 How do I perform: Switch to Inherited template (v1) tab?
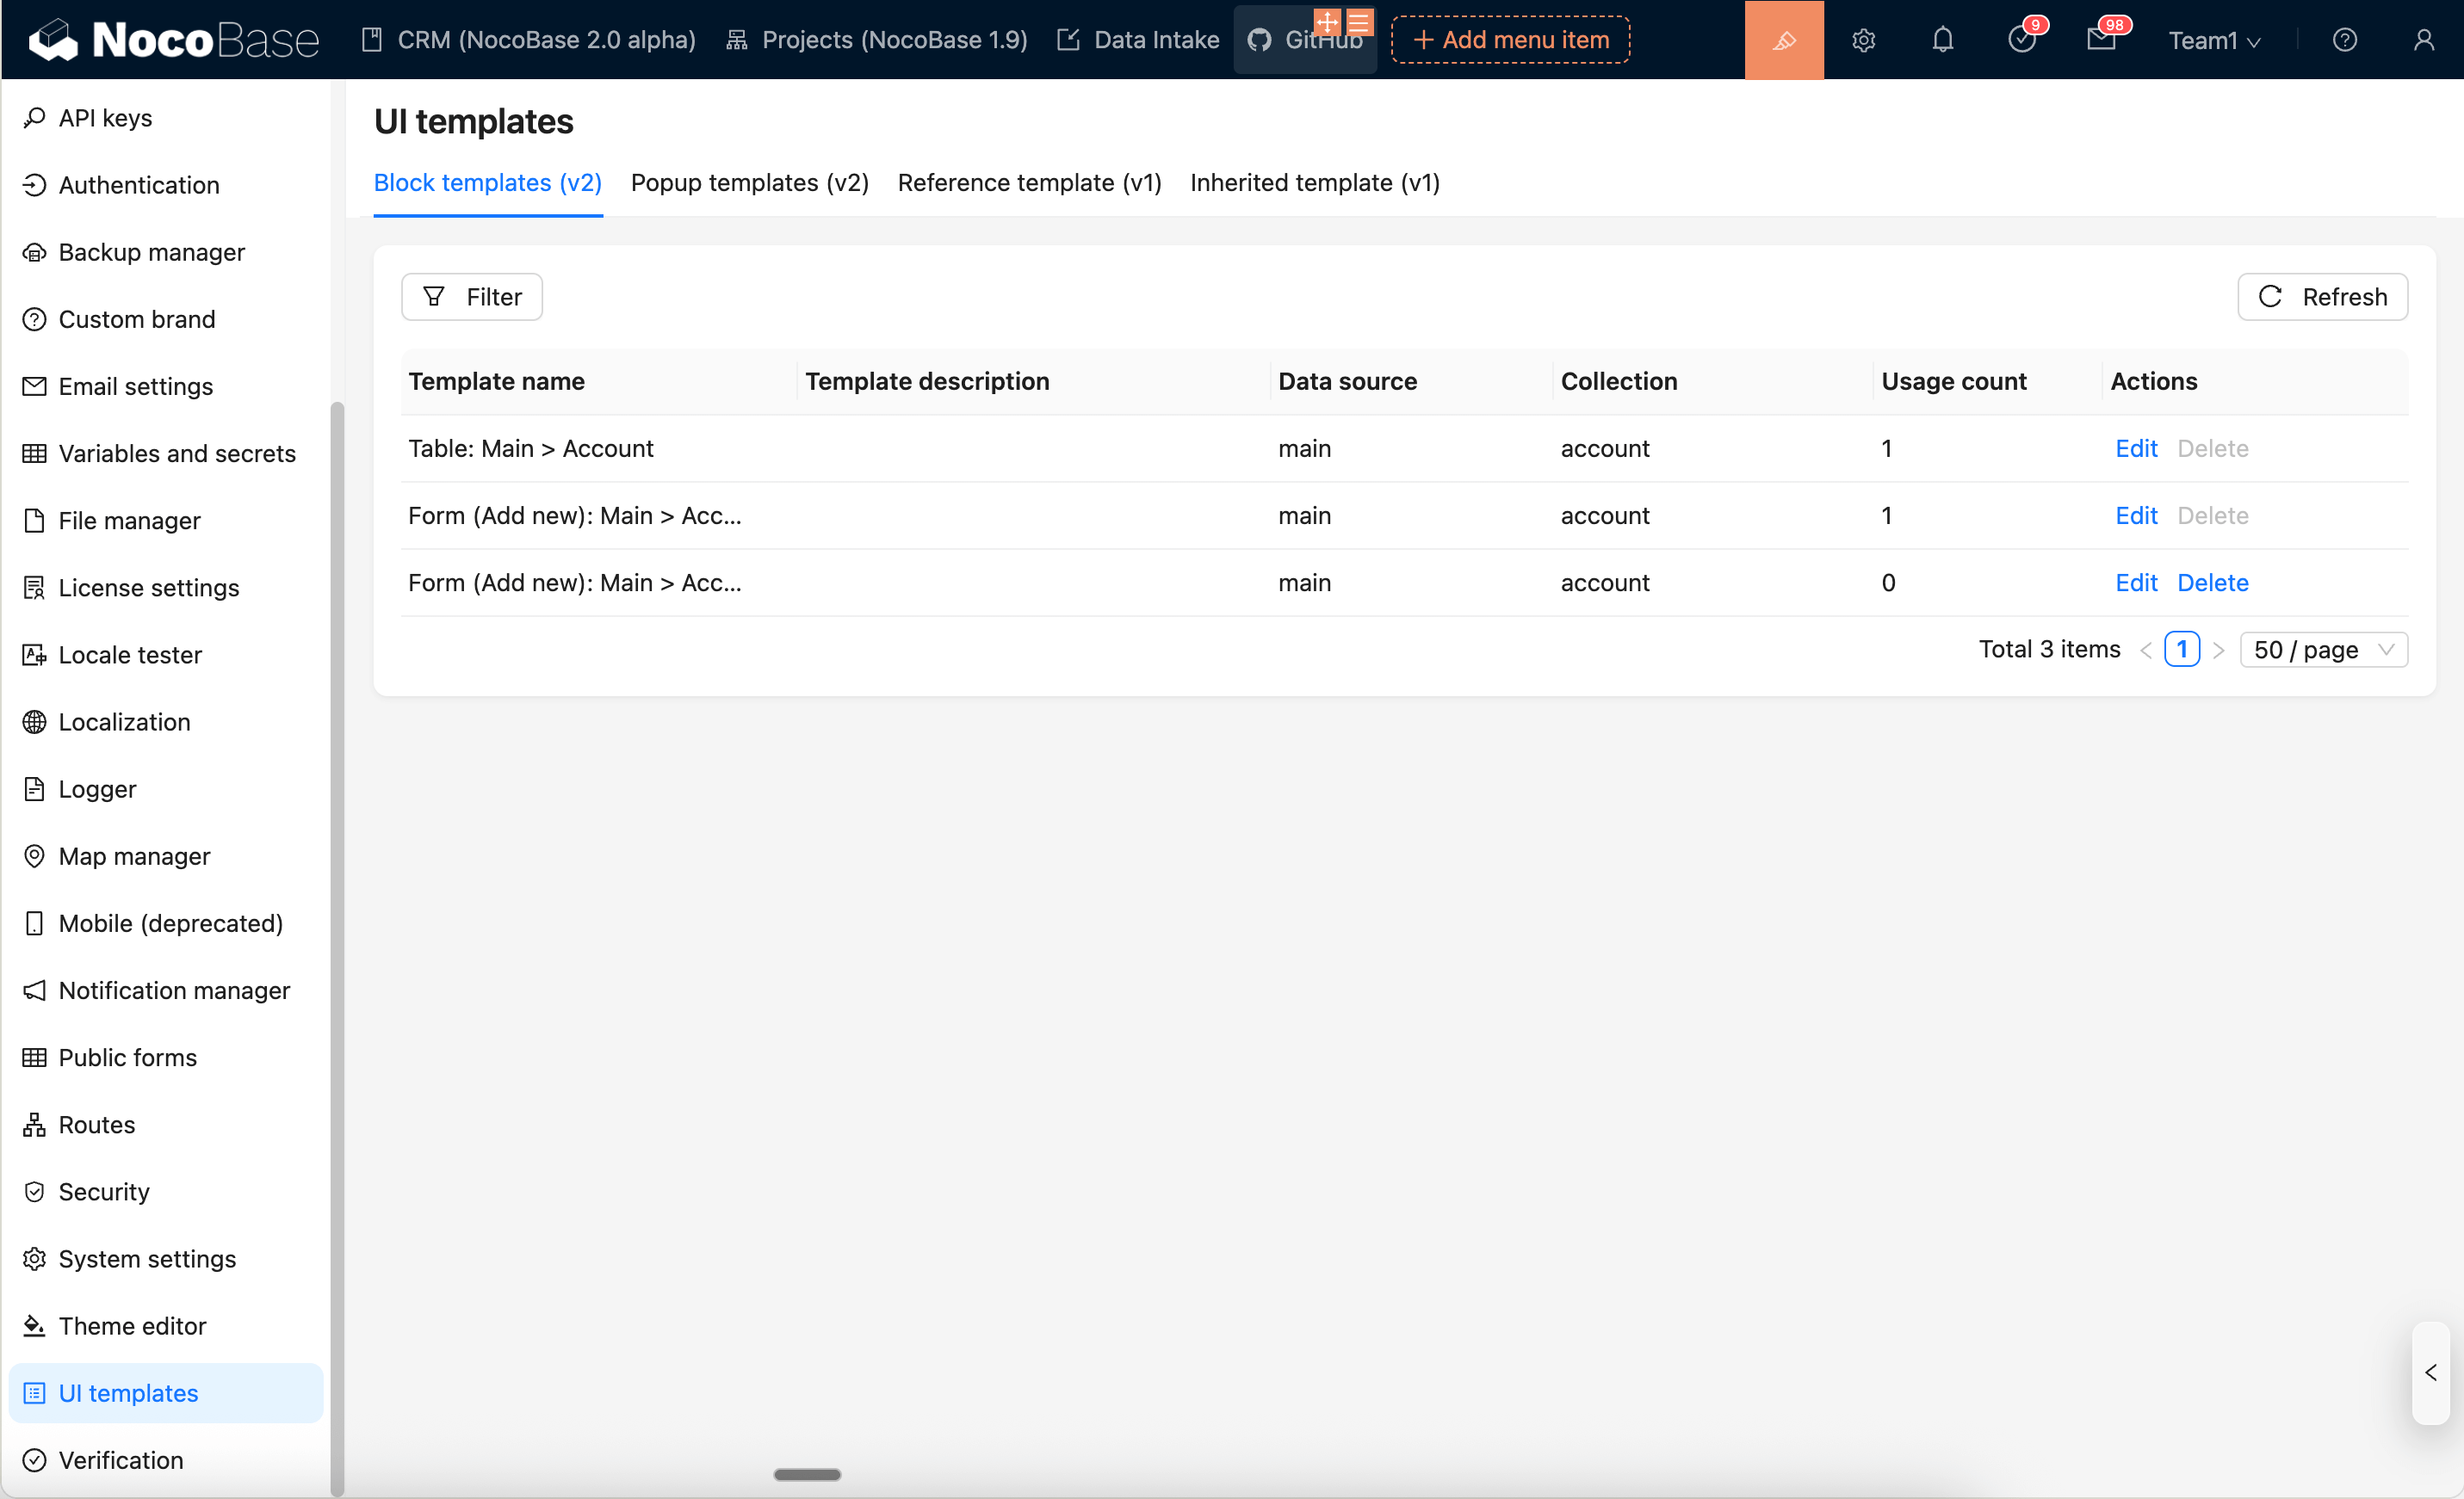point(1314,183)
